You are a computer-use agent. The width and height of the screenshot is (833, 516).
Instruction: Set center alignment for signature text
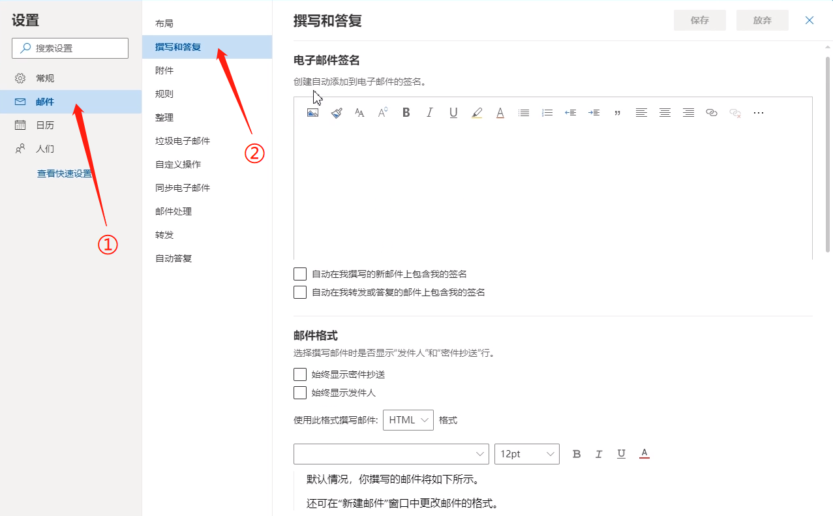pos(665,112)
